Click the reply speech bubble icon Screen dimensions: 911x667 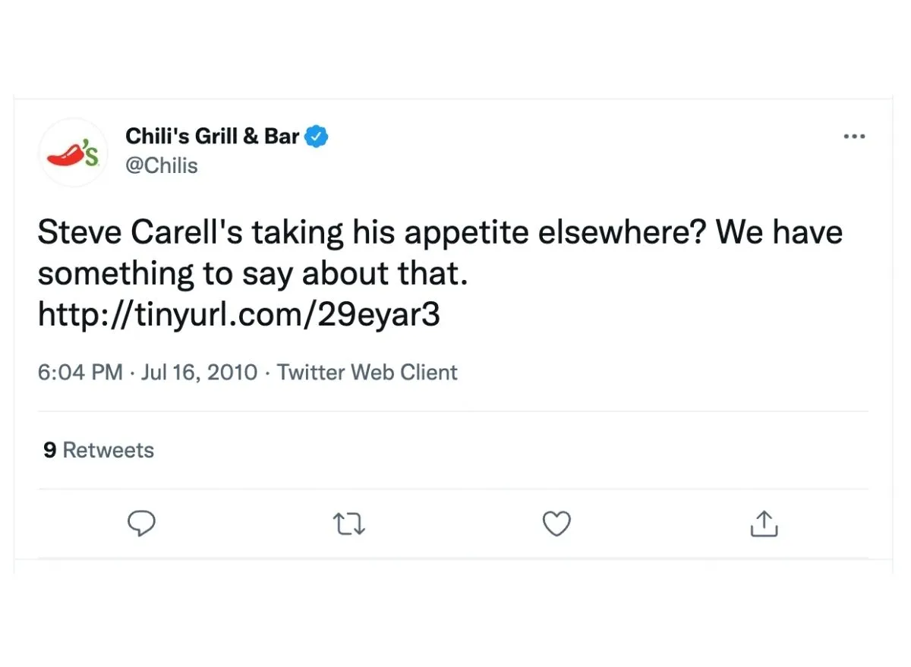[140, 524]
